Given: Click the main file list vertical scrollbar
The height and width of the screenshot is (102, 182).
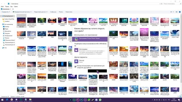Looking at the screenshot, I should [x=181, y=48].
